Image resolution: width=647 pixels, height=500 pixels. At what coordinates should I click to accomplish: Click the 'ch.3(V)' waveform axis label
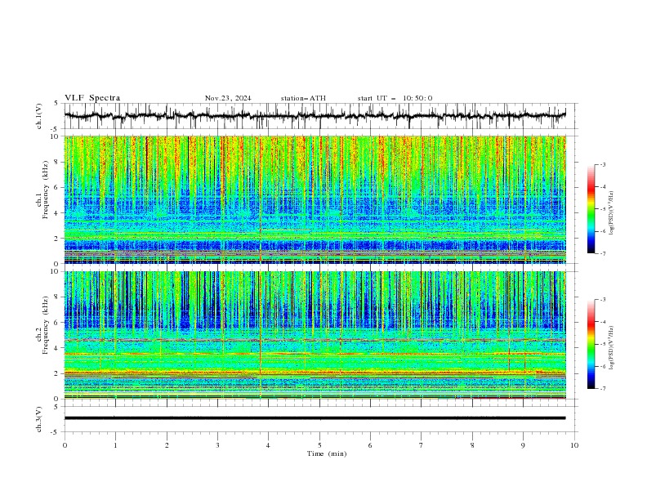click(x=39, y=419)
